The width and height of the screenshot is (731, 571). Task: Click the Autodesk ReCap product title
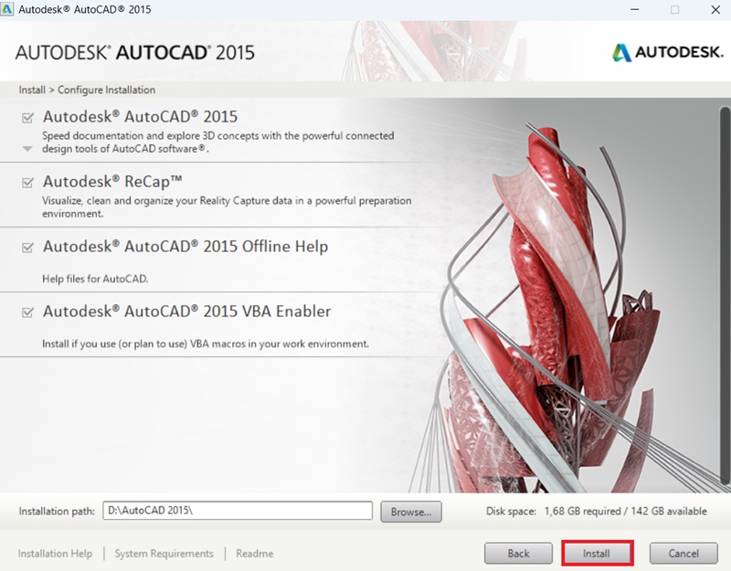[112, 182]
